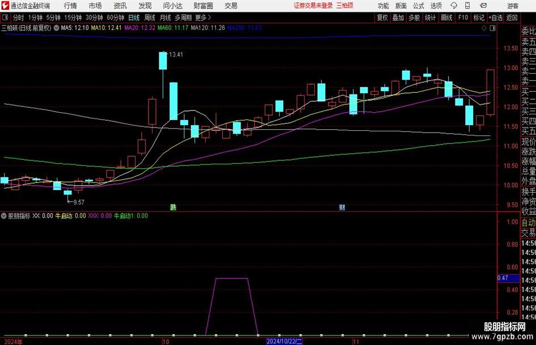536x345 pixels.
Task: Open the 市场 menu
Action: pos(95,6)
